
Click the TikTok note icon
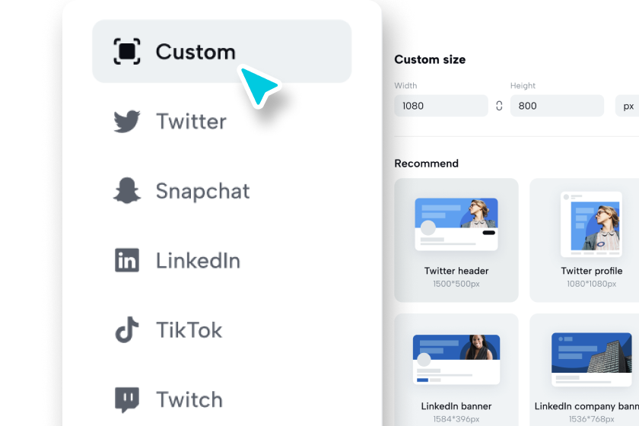pos(127,329)
